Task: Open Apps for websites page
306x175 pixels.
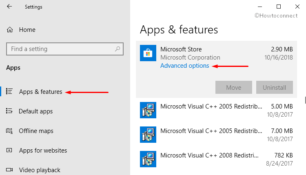Action: point(43,151)
